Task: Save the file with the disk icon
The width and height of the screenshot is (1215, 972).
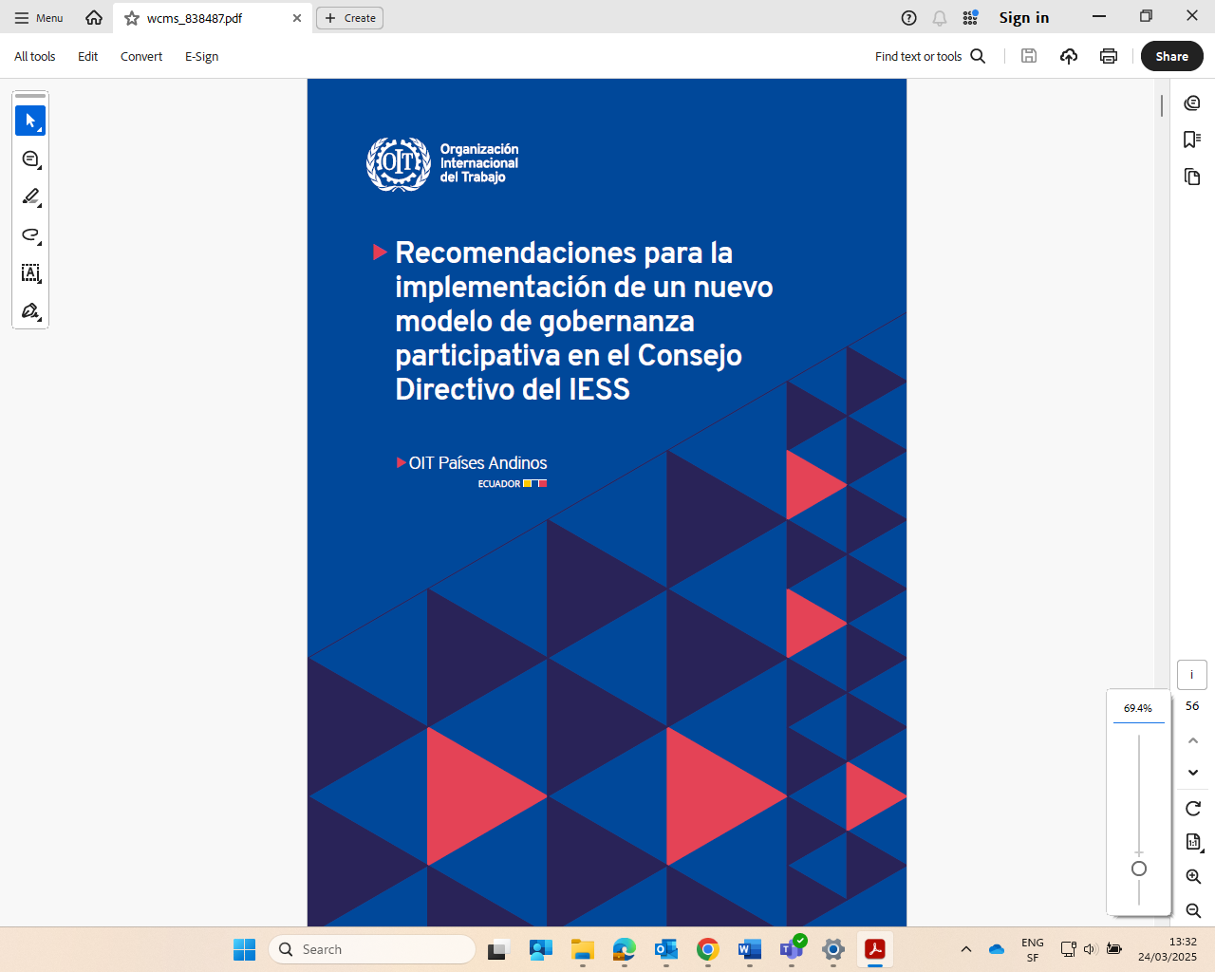Action: tap(1029, 56)
